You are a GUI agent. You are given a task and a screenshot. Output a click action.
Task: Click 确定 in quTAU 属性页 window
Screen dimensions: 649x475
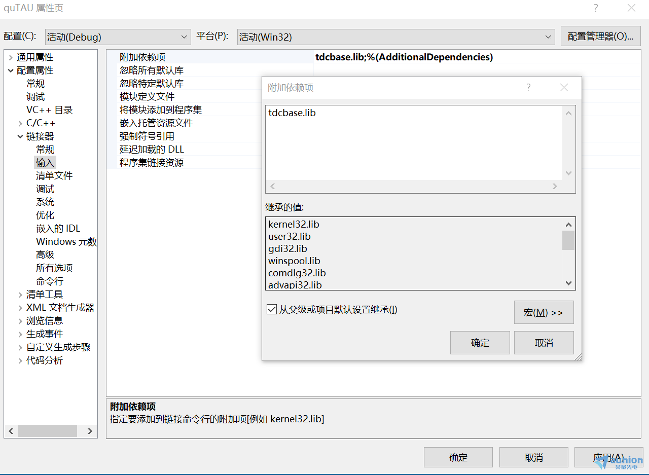(x=458, y=457)
